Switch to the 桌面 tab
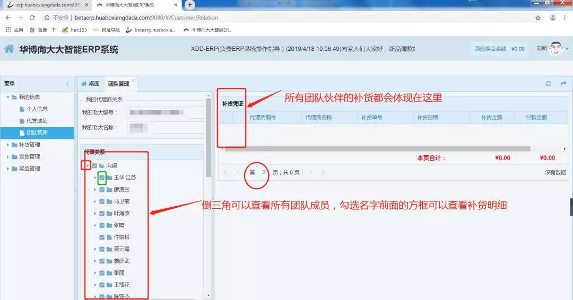 90,84
